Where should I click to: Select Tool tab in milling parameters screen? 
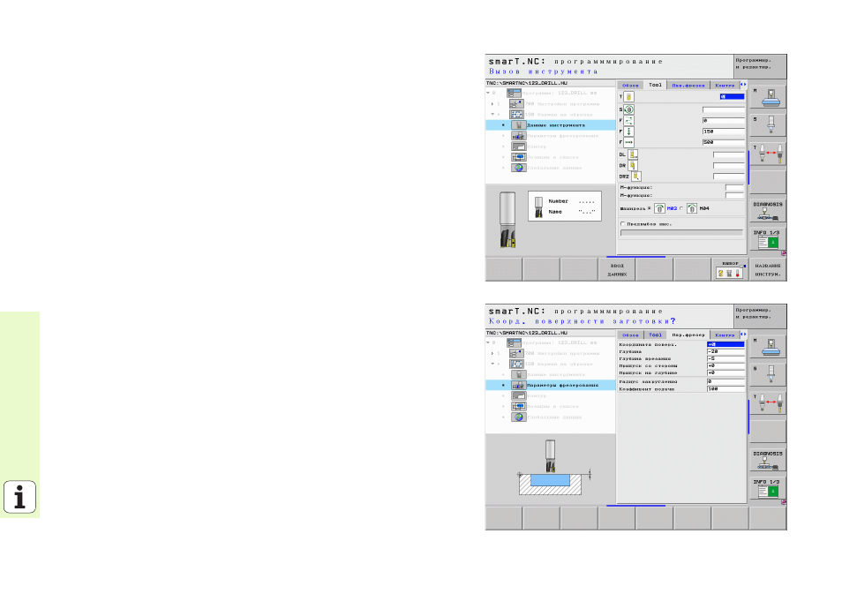pyautogui.click(x=655, y=335)
